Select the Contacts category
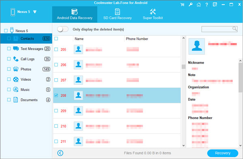The image size is (243, 159). [26, 39]
